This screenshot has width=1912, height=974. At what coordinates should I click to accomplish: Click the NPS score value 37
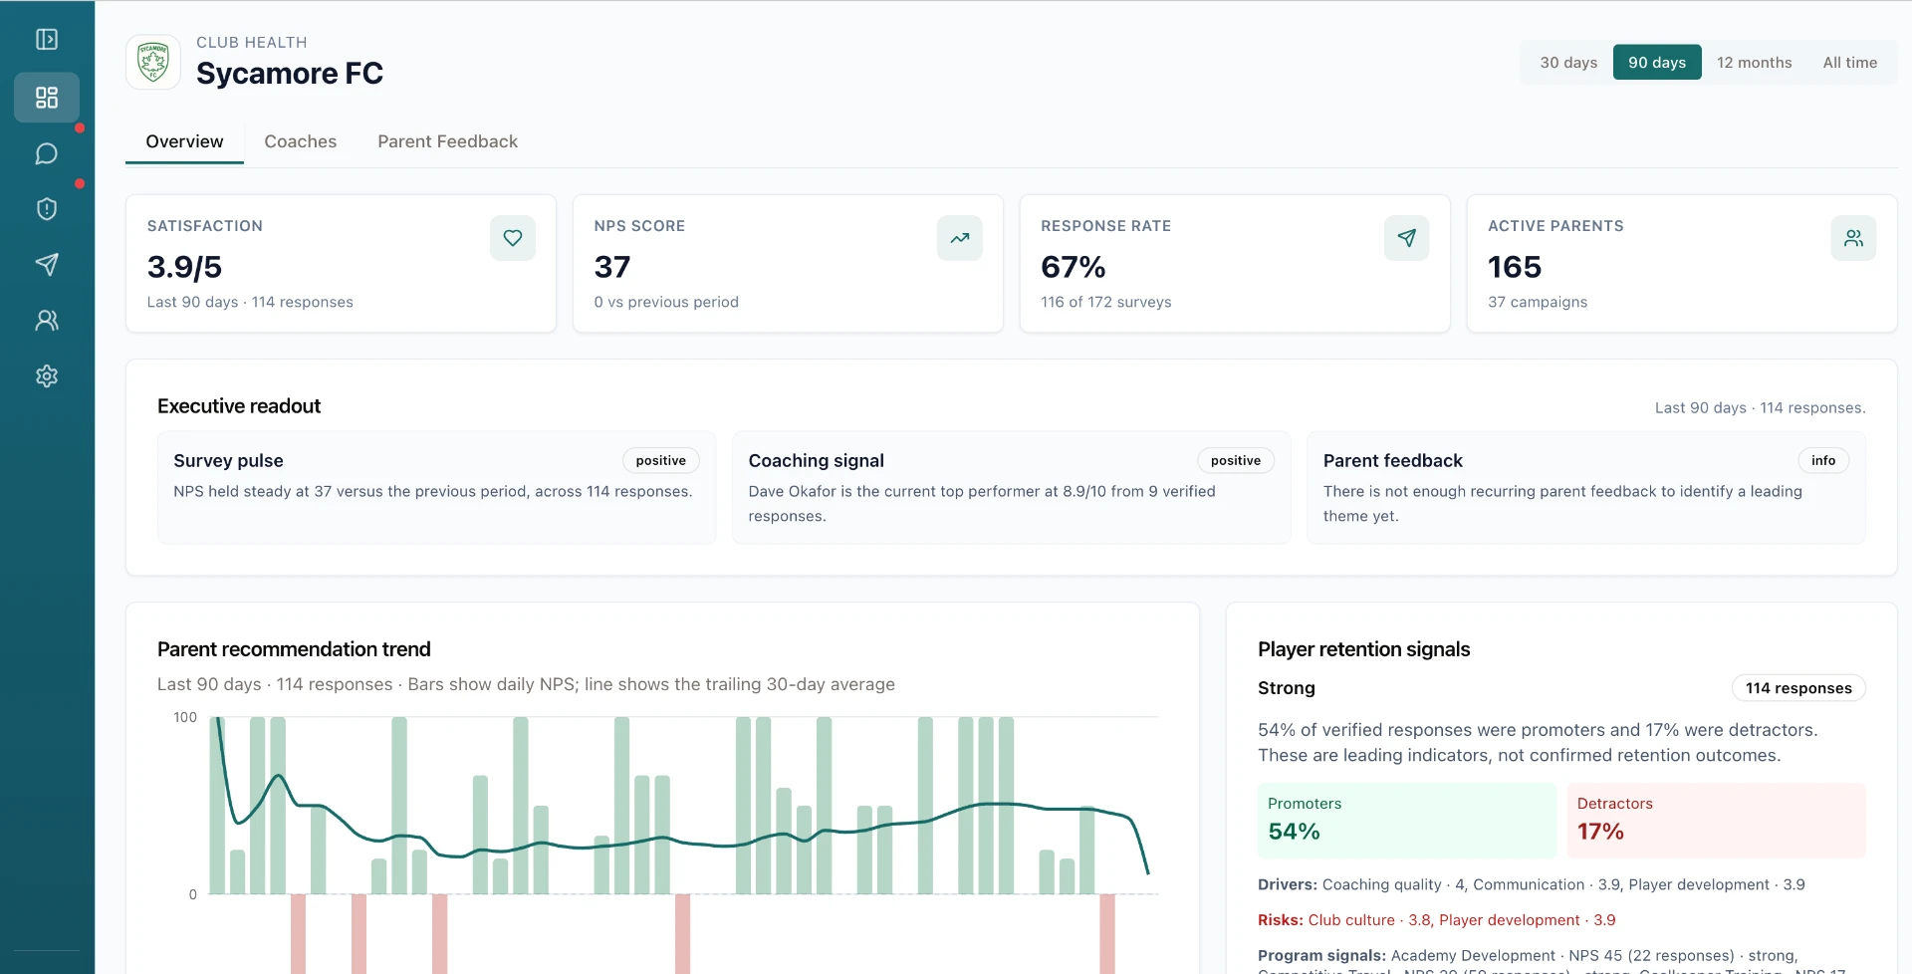click(x=612, y=267)
